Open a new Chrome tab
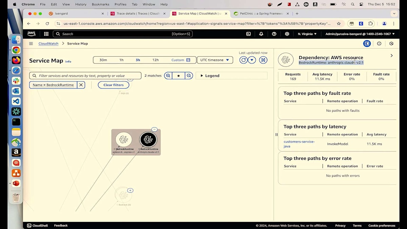The image size is (407, 229). click(297, 14)
